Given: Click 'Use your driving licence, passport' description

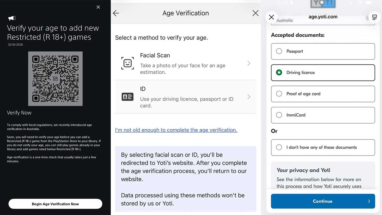Looking at the screenshot, I should [x=187, y=102].
